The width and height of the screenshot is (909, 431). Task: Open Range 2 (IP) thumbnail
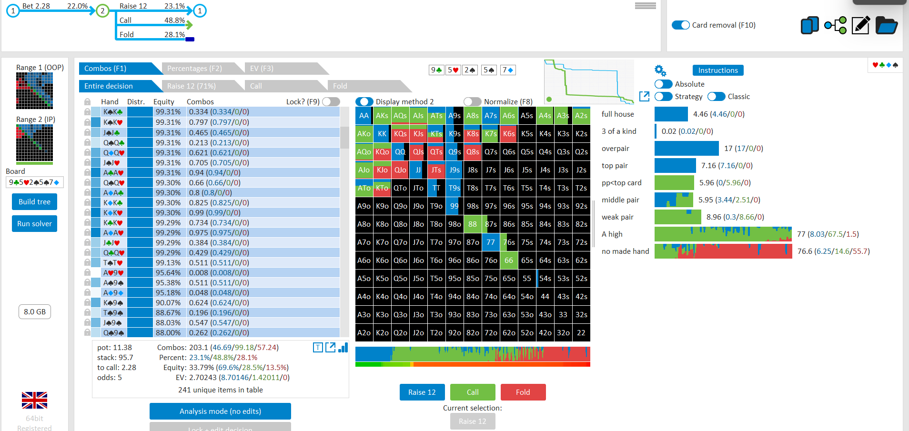pos(34,143)
